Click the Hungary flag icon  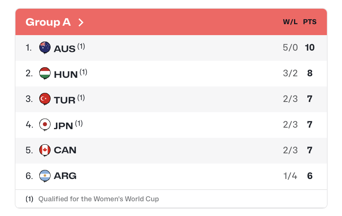45,73
